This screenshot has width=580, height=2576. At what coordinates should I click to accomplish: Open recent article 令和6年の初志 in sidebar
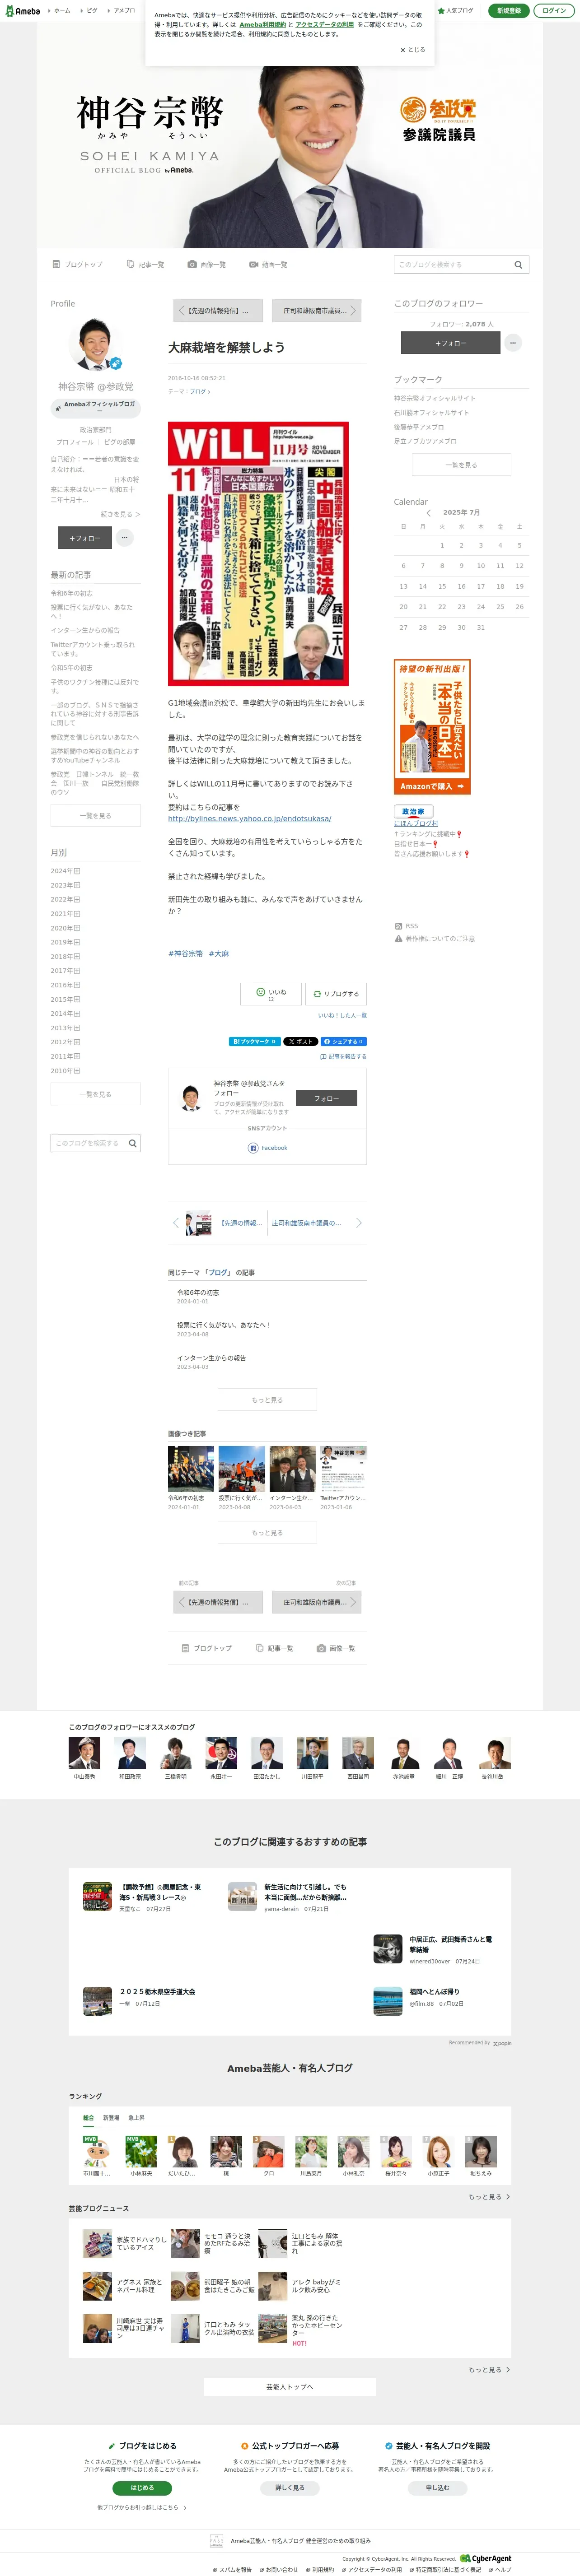click(72, 594)
